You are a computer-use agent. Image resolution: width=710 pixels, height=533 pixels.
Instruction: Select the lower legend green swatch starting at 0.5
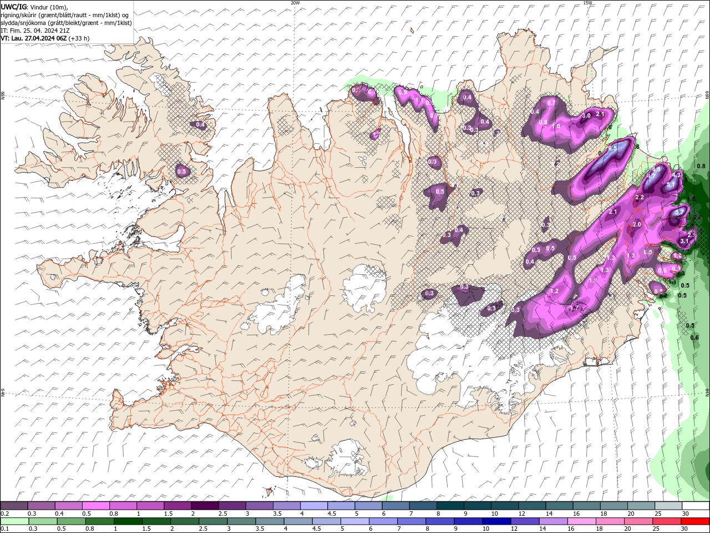coord(71,521)
